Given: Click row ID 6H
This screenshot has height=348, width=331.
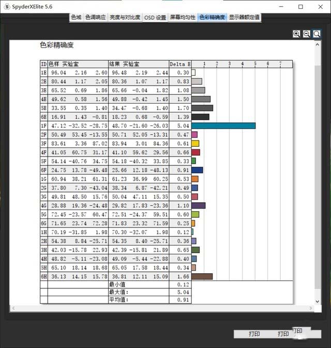Looking at the screenshot, I should pos(44,276).
